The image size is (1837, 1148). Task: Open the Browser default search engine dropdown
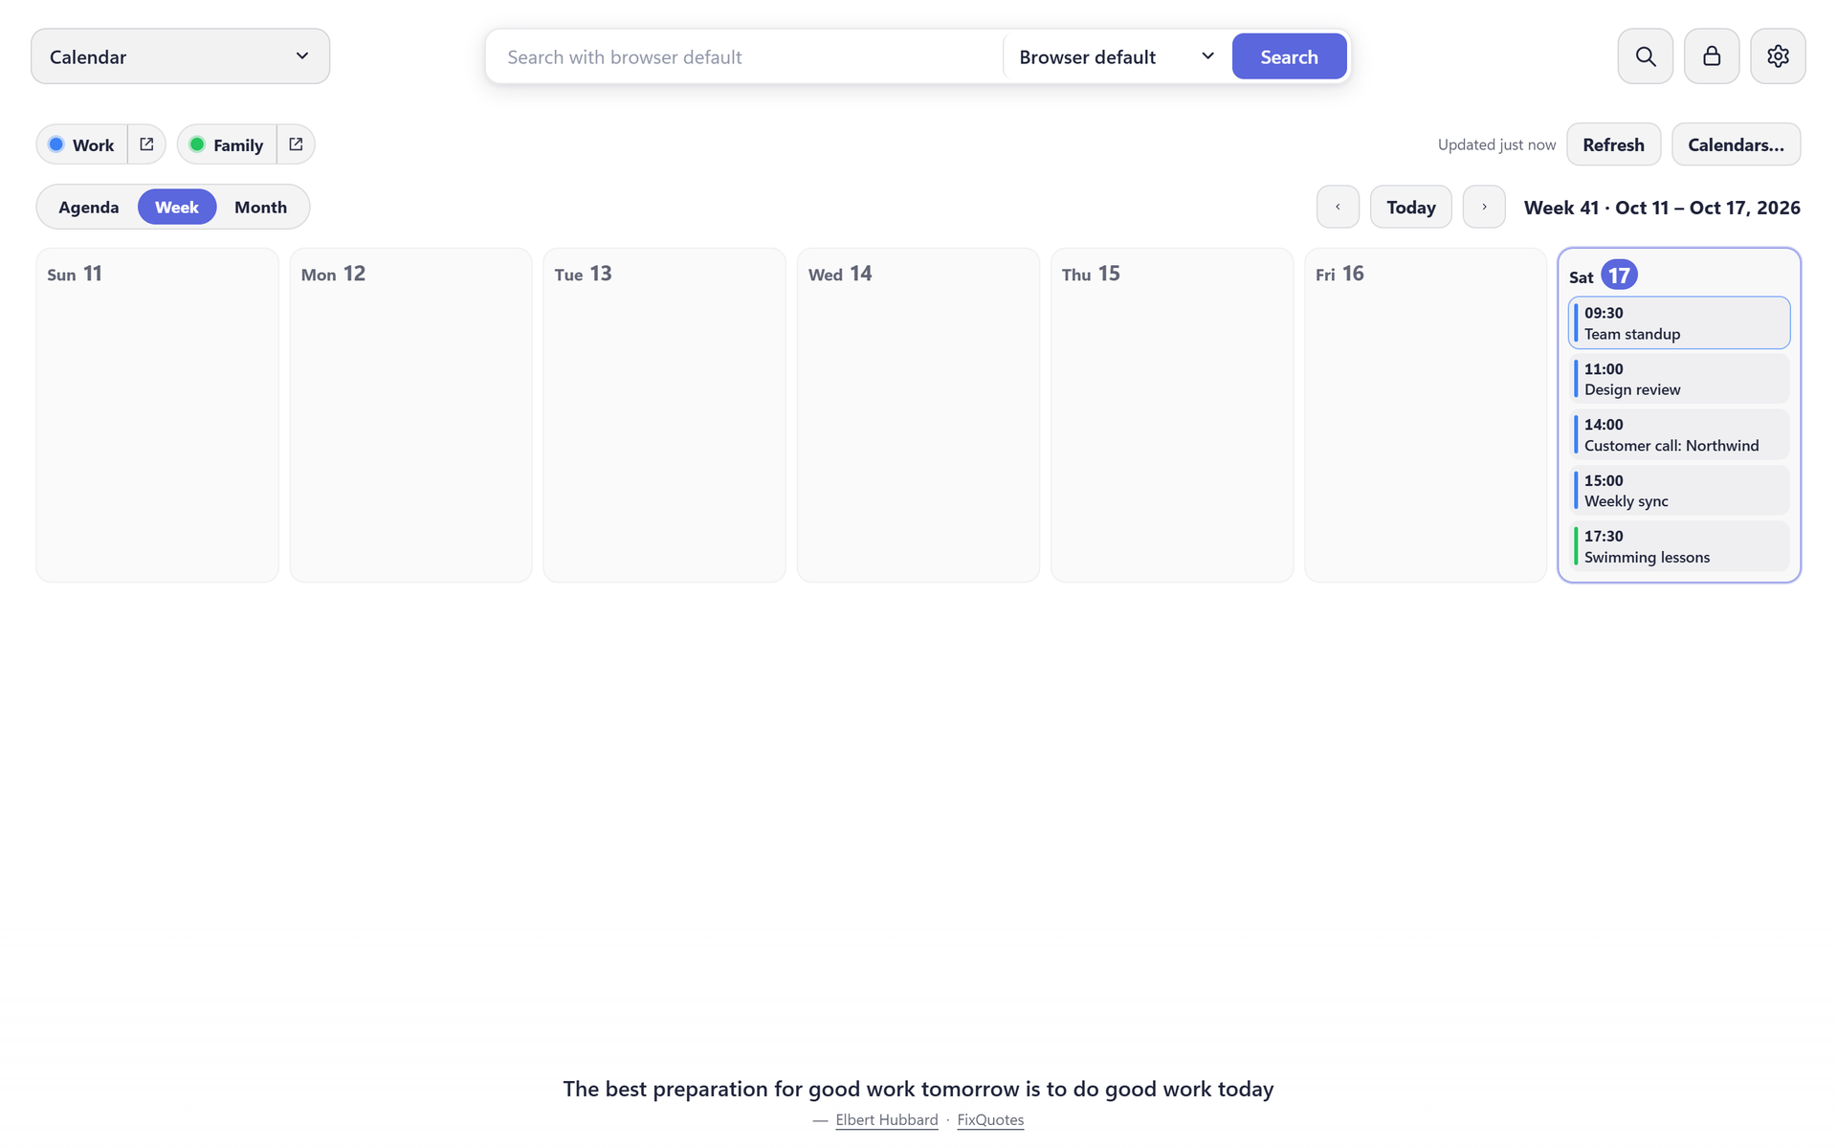point(1117,56)
